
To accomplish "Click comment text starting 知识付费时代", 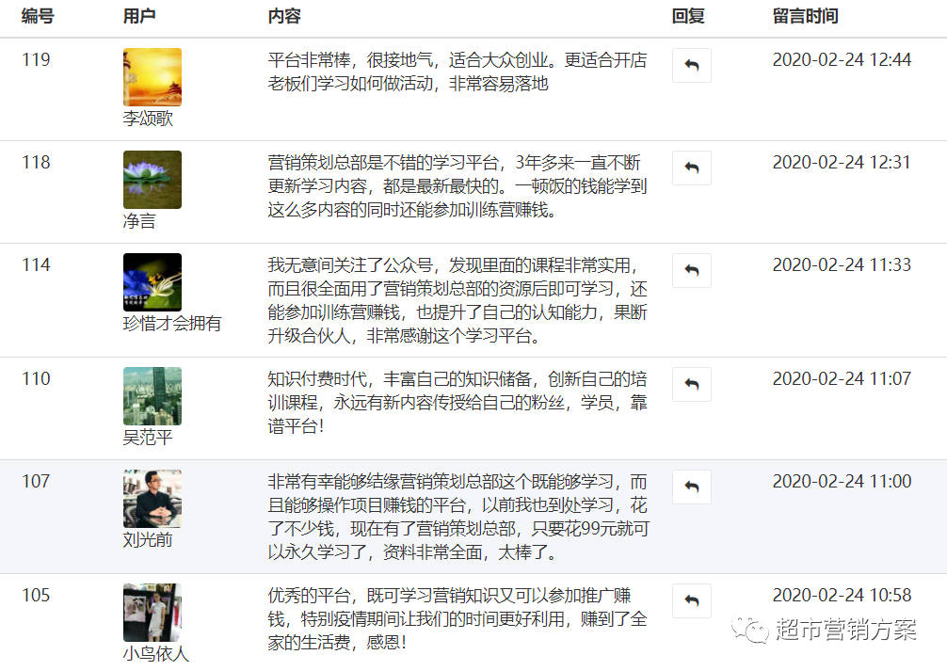I will tap(457, 402).
